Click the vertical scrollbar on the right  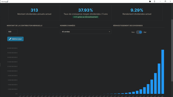(x=172, y=50)
